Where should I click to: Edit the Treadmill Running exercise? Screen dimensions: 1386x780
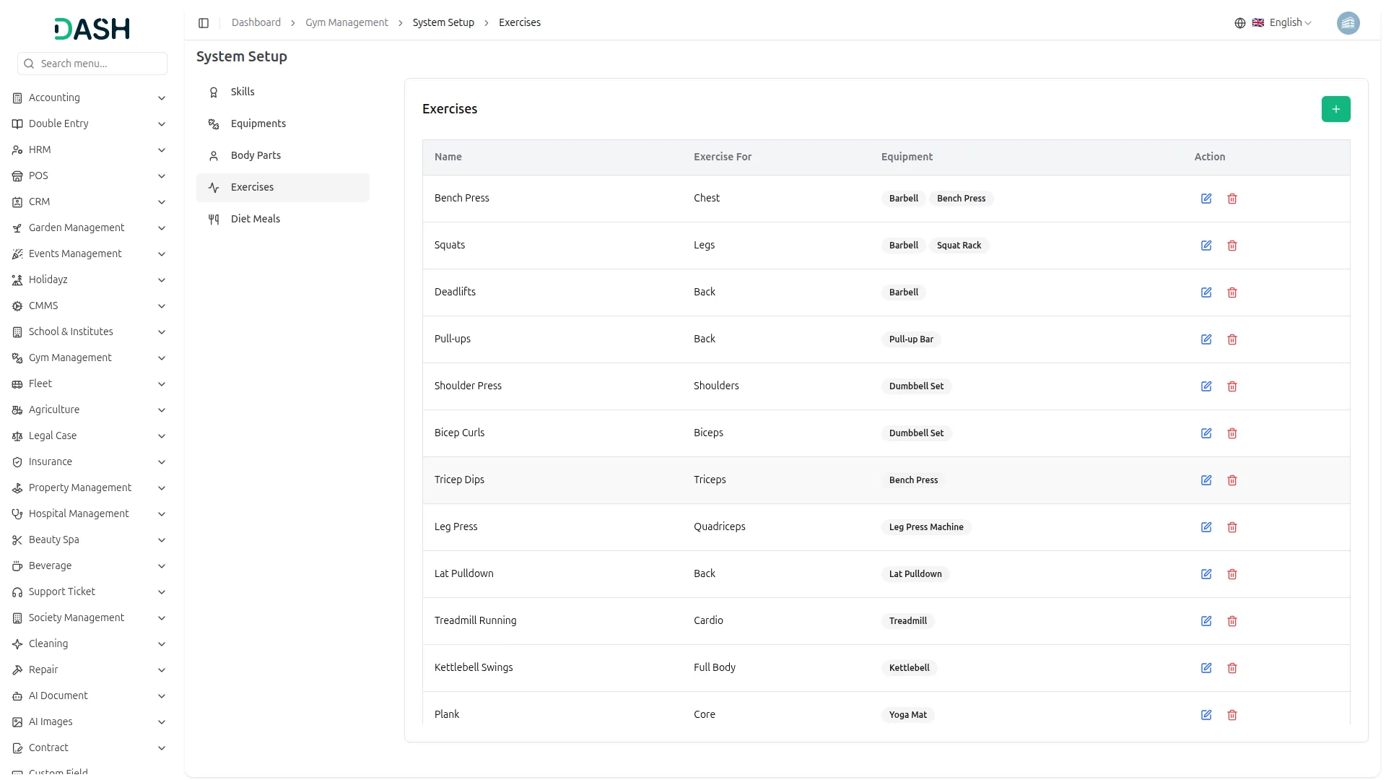pos(1206,621)
